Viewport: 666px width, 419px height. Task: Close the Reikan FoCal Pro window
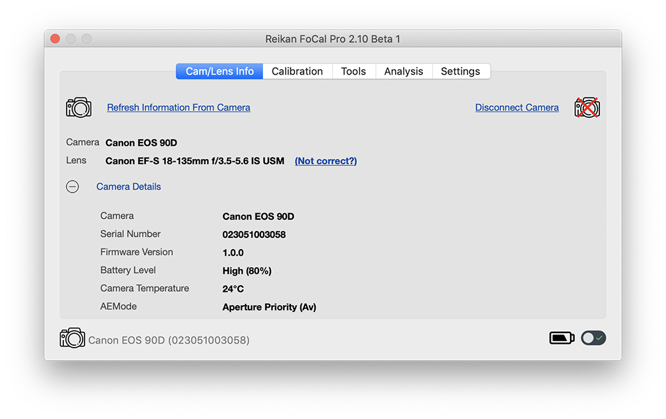tap(55, 39)
